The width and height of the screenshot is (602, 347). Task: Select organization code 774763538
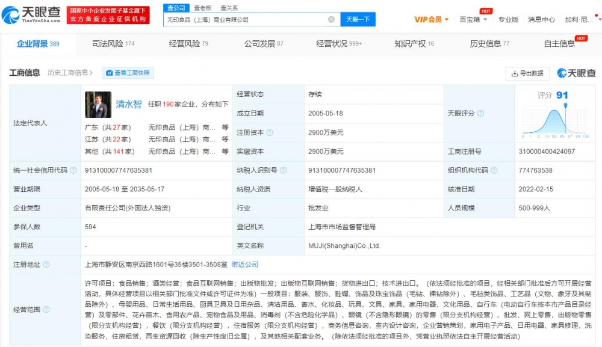click(536, 170)
